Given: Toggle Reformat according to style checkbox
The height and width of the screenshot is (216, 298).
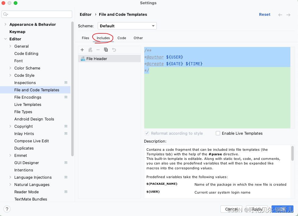Looking at the screenshot, I should (x=147, y=133).
